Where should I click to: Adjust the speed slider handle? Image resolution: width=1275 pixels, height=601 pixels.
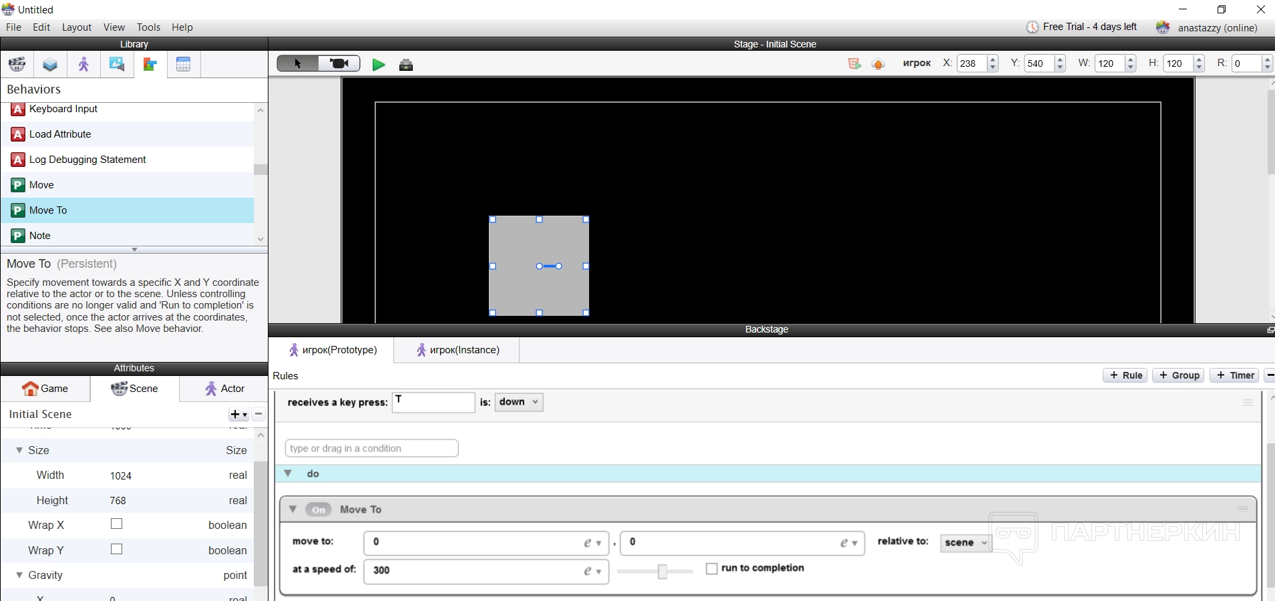pos(663,572)
